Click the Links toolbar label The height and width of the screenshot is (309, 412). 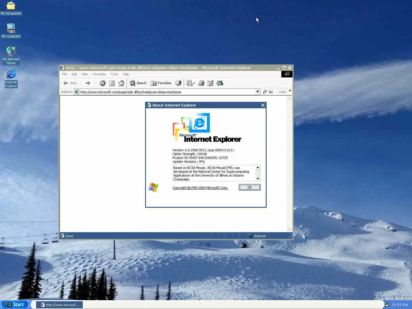tap(283, 92)
